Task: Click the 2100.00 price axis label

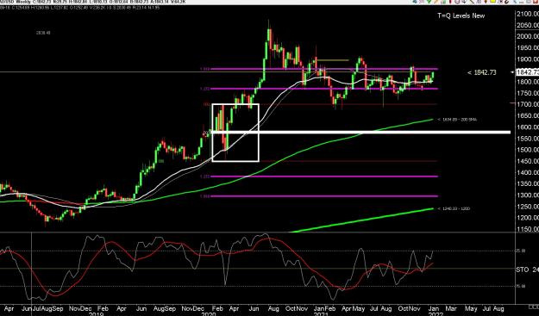Action: 528,14
